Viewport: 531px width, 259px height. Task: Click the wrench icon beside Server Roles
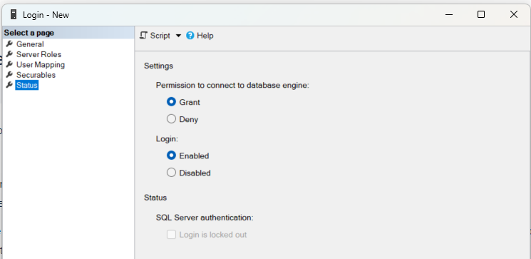coord(9,54)
